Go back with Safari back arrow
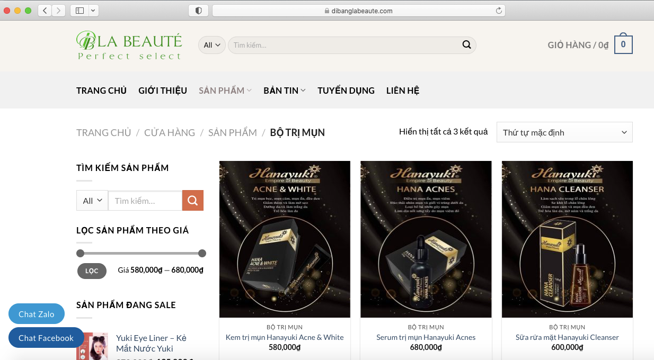The width and height of the screenshot is (654, 360). (45, 11)
